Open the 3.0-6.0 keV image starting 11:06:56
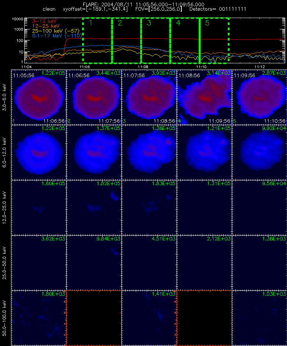 [x=94, y=97]
